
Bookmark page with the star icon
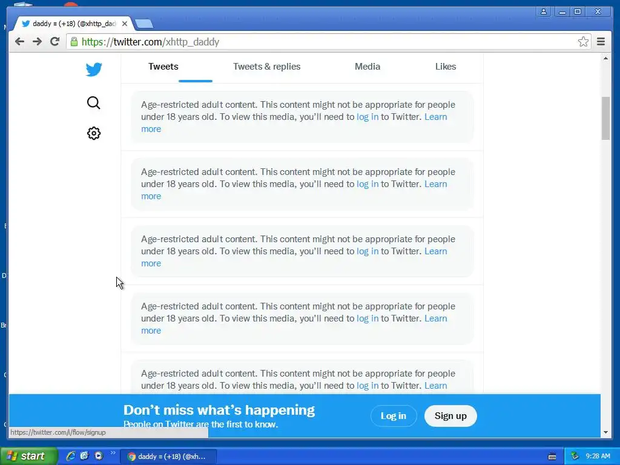[583, 42]
